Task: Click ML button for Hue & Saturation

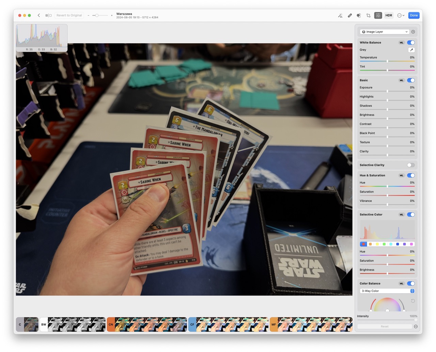Action: [402, 175]
